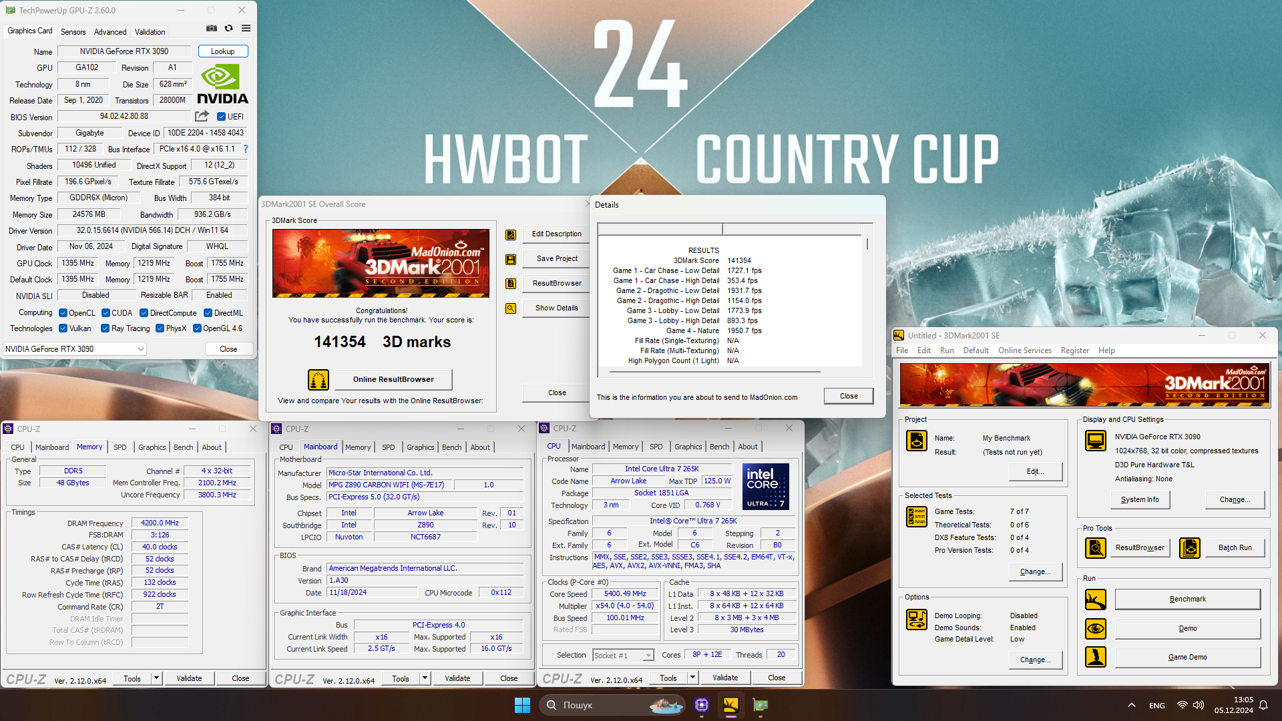Open the NVIDIA GeForce RTX 3090 GPU dropdown
1282x721 pixels.
tap(140, 348)
